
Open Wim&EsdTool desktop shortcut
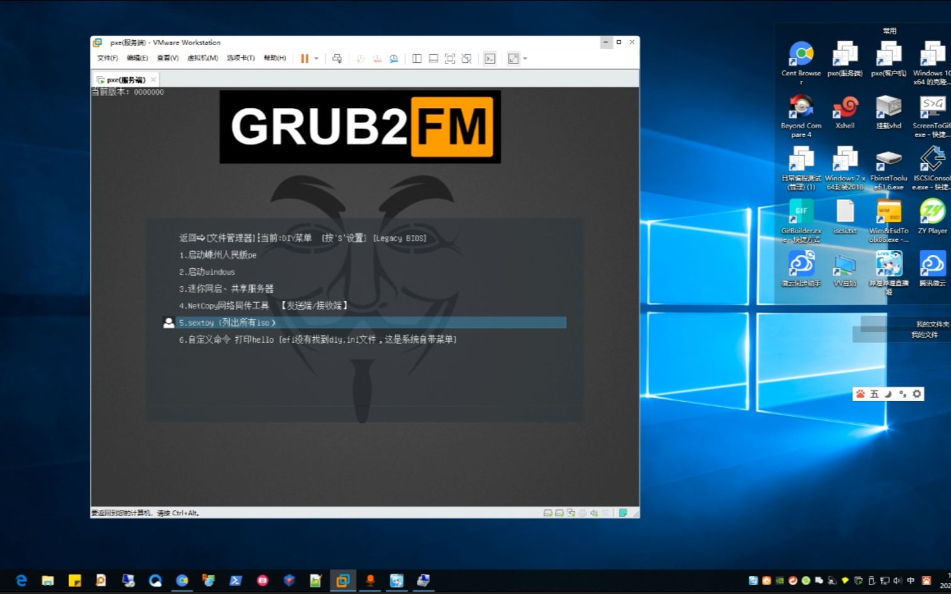889,221
